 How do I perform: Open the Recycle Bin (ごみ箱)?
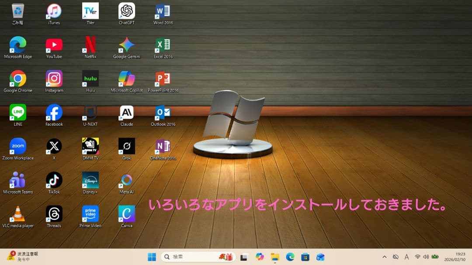click(17, 10)
